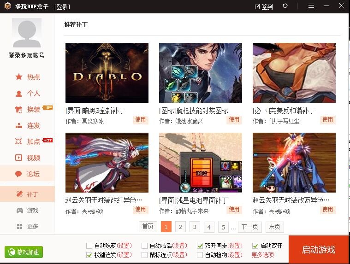Toggle the 双开同步 checkbox
Image resolution: width=350 pixels, height=264 pixels.
click(200, 246)
